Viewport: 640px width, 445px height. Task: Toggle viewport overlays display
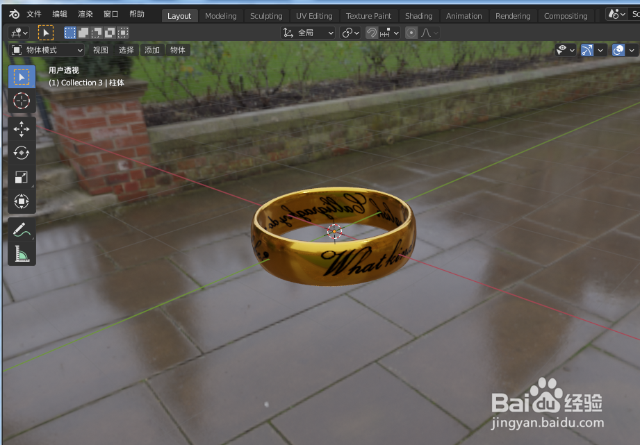click(618, 50)
